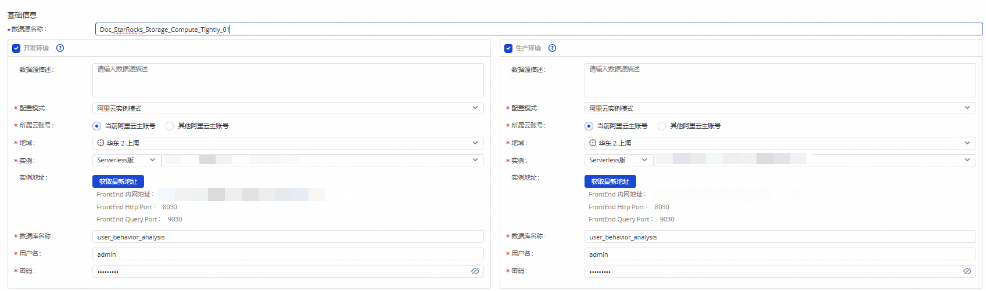This screenshot has width=986, height=291.
Task: Click FrontEnd 内网地址 label in 生产环境
Action: pyautogui.click(x=617, y=194)
